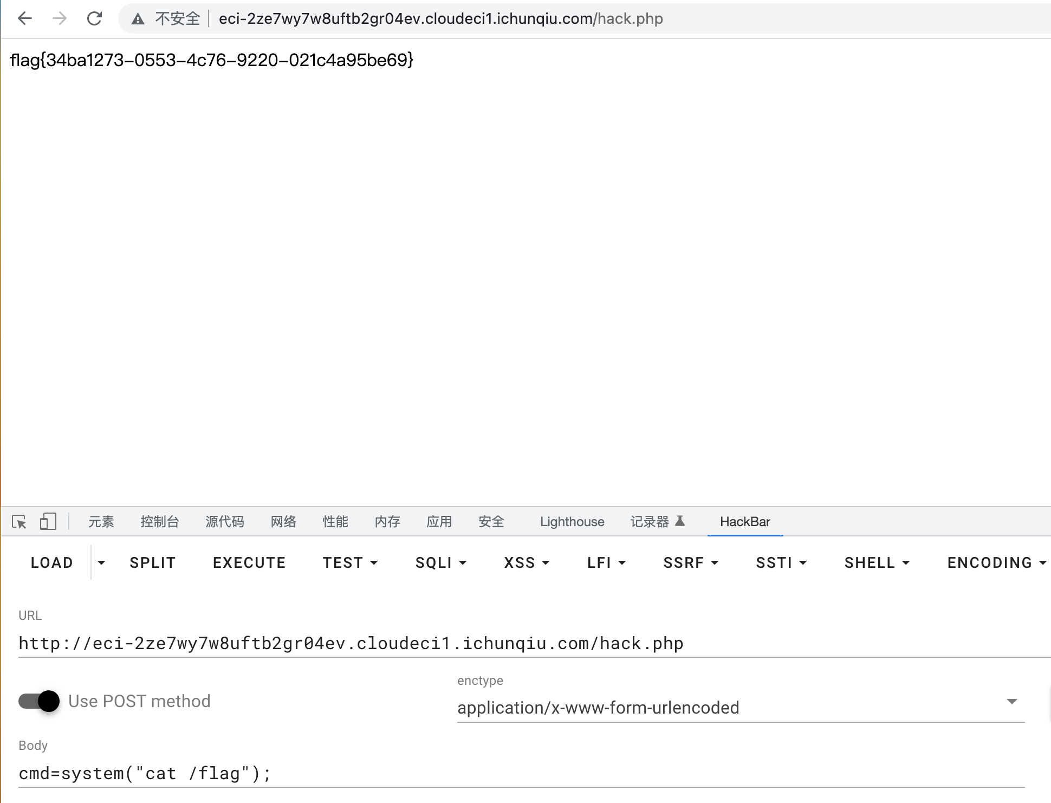Open the Lighthouse tab
This screenshot has height=803, width=1051.
click(x=572, y=522)
